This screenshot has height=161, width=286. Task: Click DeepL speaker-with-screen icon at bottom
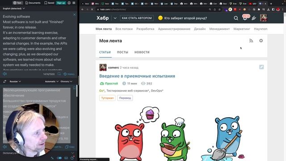point(59,158)
